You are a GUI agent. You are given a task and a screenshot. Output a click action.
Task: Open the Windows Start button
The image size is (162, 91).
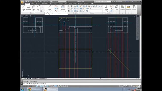(x=23, y=89)
